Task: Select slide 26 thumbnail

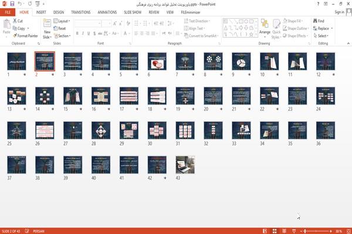Action: tap(45, 130)
